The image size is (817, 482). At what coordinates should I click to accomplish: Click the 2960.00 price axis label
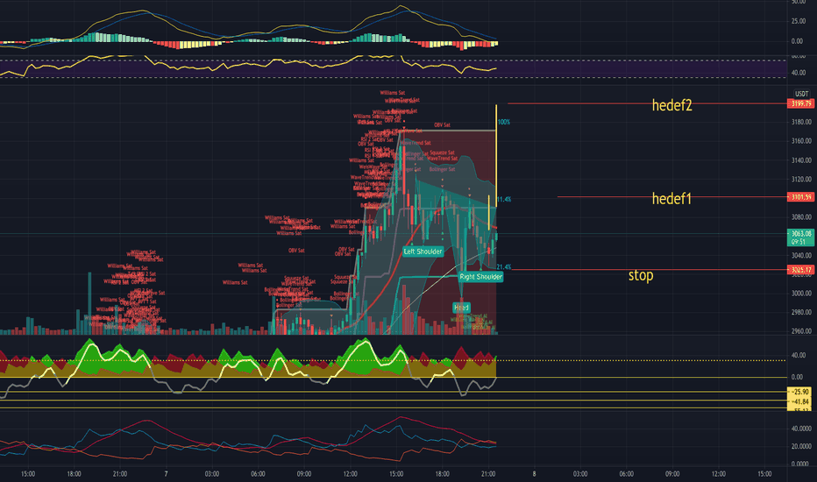[801, 331]
